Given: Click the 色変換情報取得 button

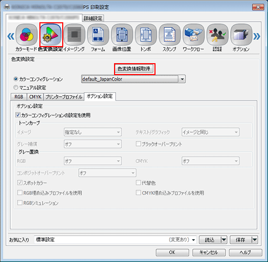Looking at the screenshot, I should click(134, 69).
